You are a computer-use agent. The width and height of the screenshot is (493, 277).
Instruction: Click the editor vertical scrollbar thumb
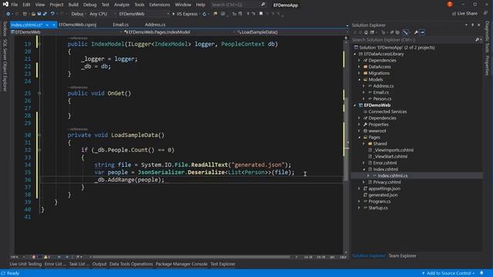[346, 140]
